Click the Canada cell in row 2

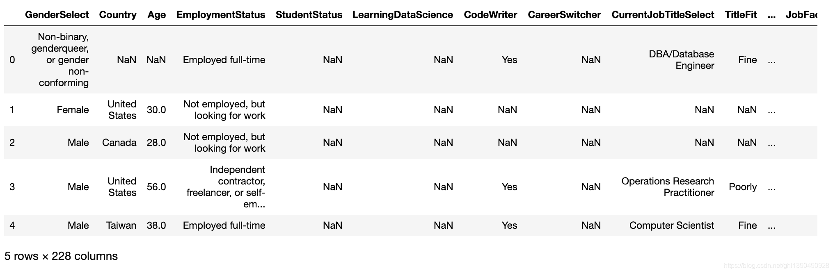point(119,143)
